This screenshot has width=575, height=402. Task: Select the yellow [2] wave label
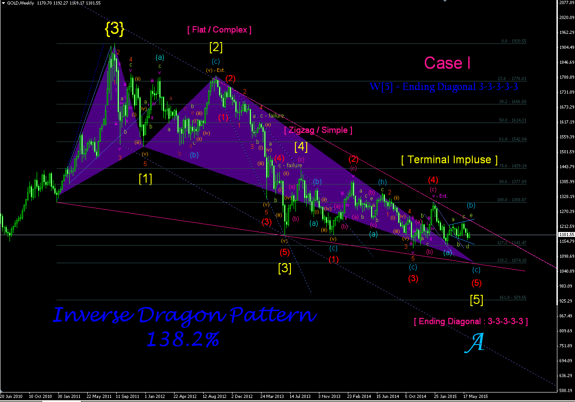pyautogui.click(x=216, y=47)
